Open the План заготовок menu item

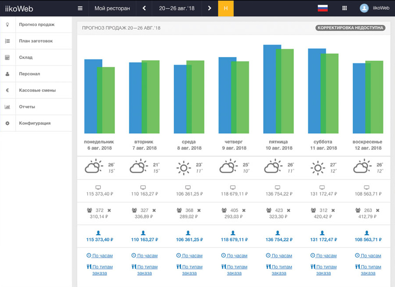36,41
